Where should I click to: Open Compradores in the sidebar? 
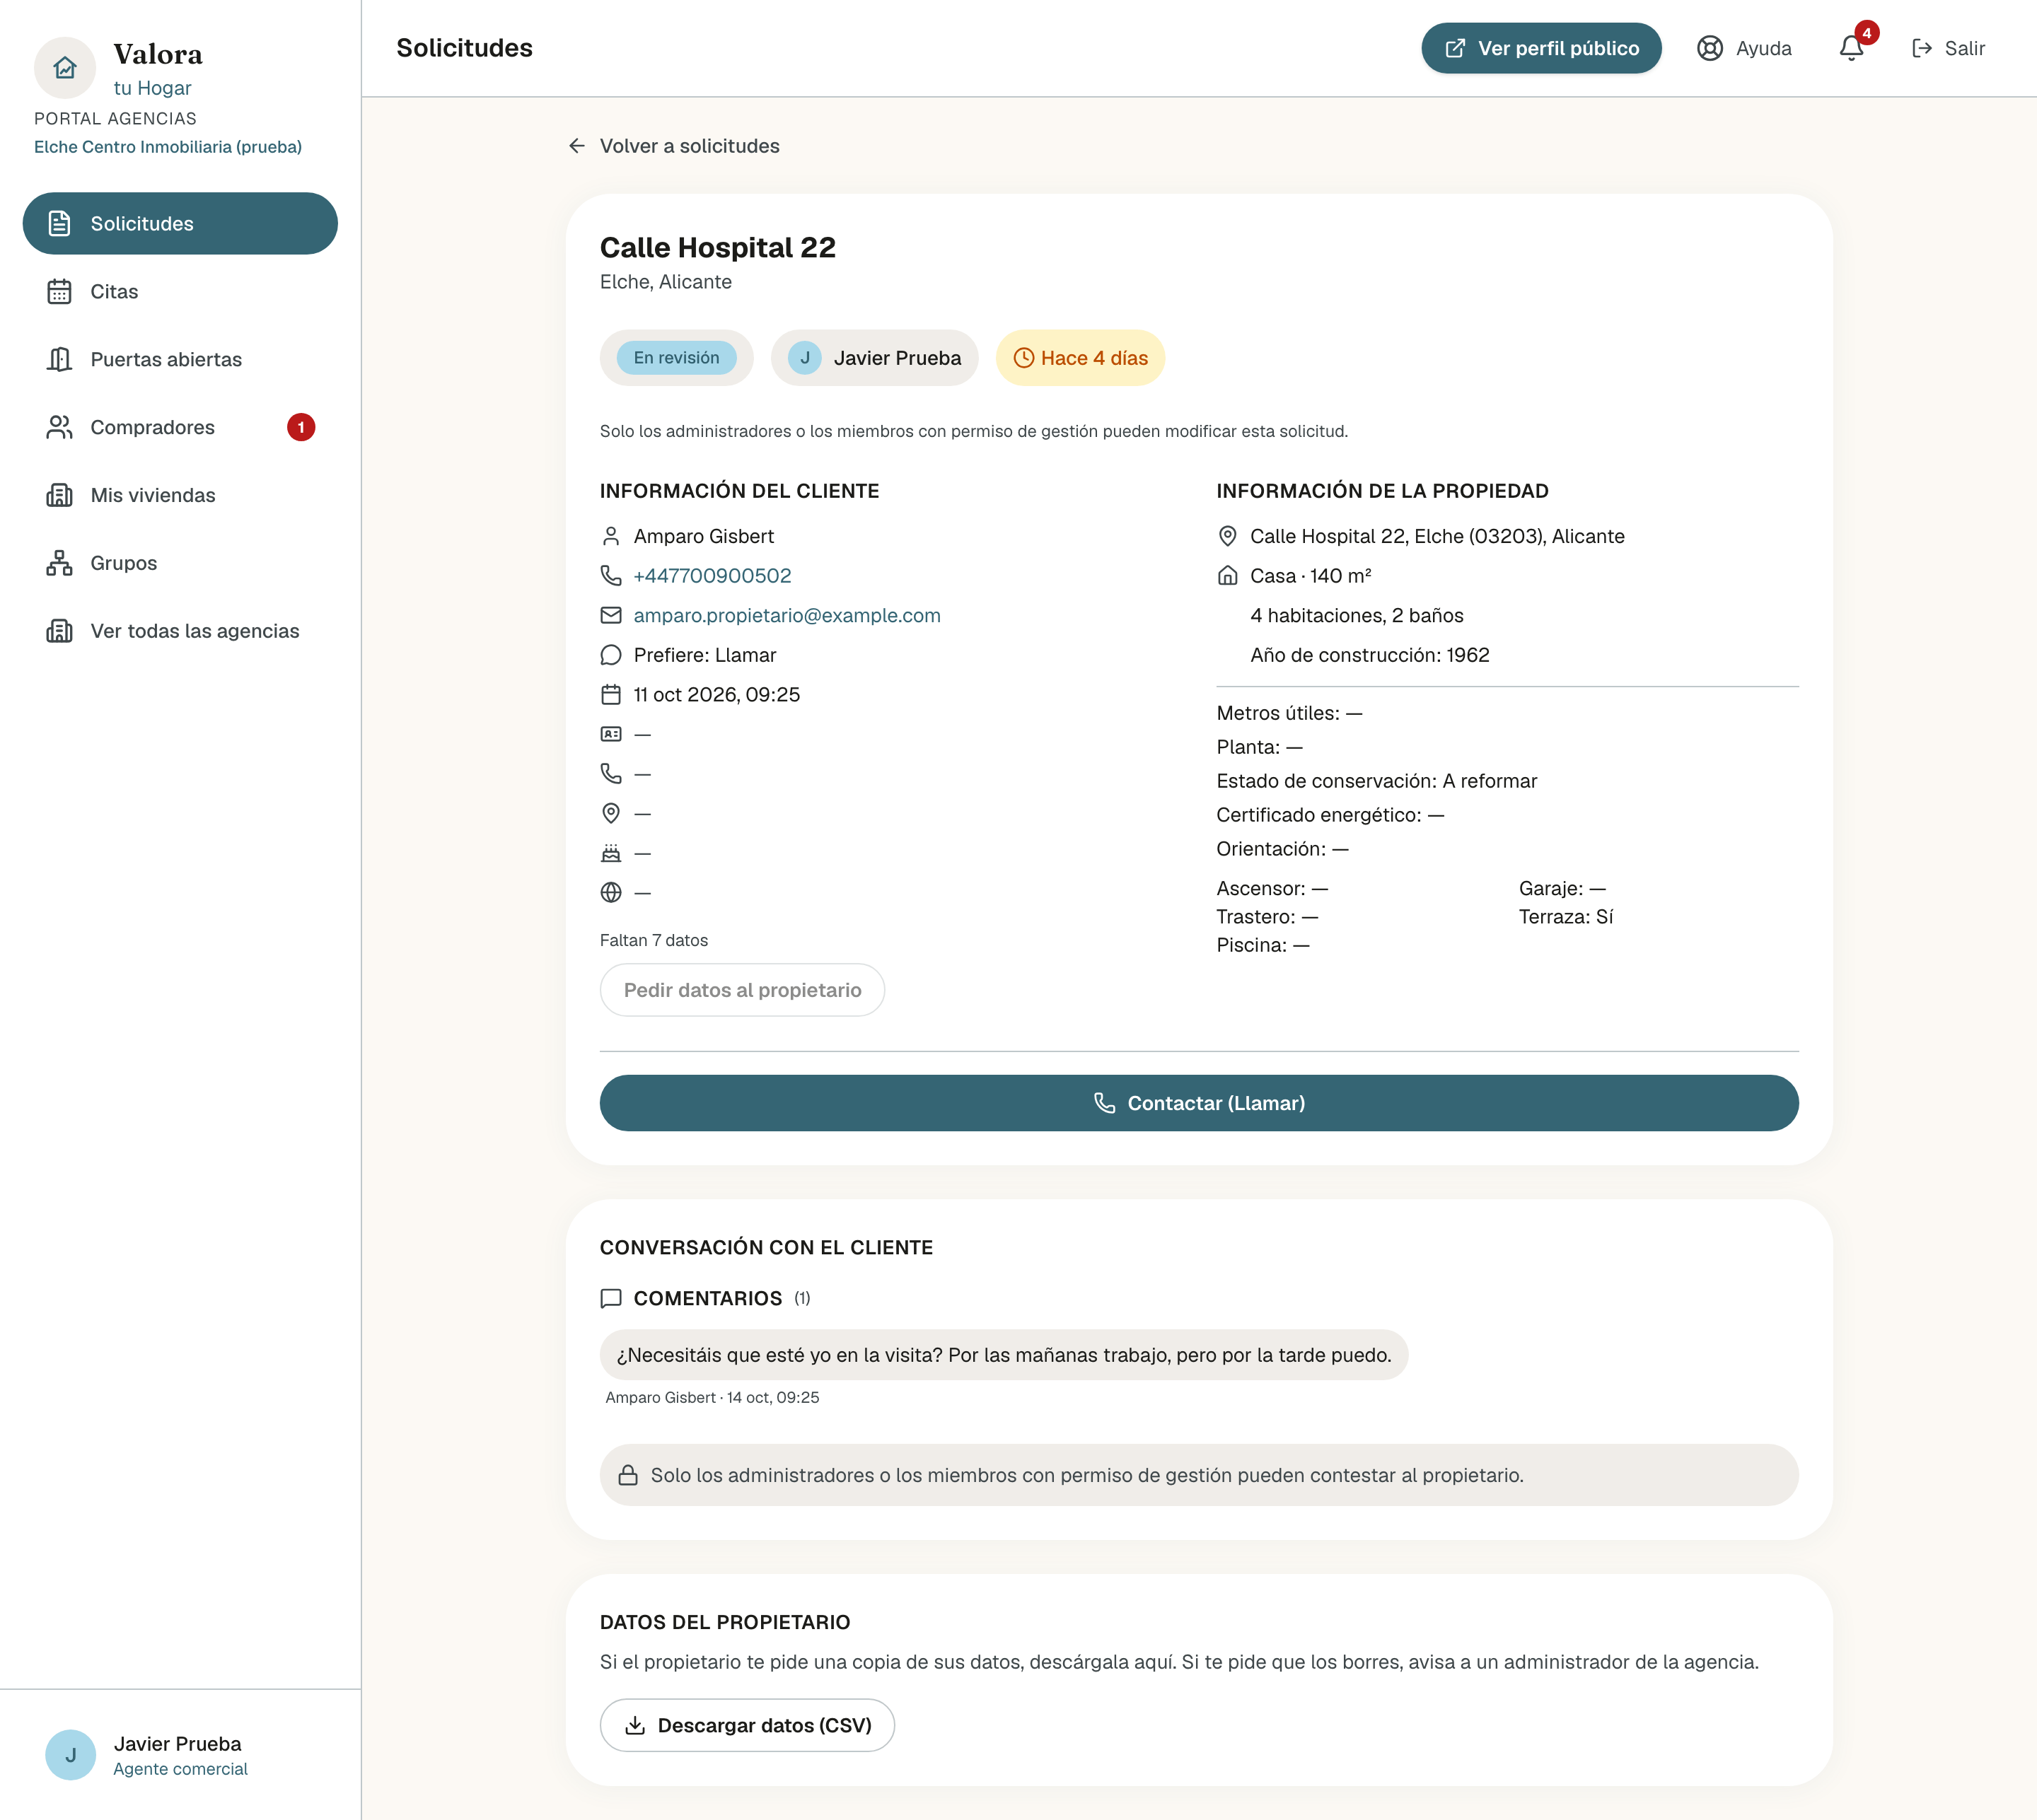[x=180, y=428]
